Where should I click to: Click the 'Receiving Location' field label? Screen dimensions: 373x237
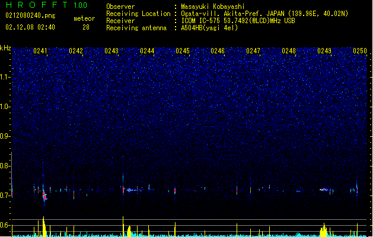coord(138,14)
